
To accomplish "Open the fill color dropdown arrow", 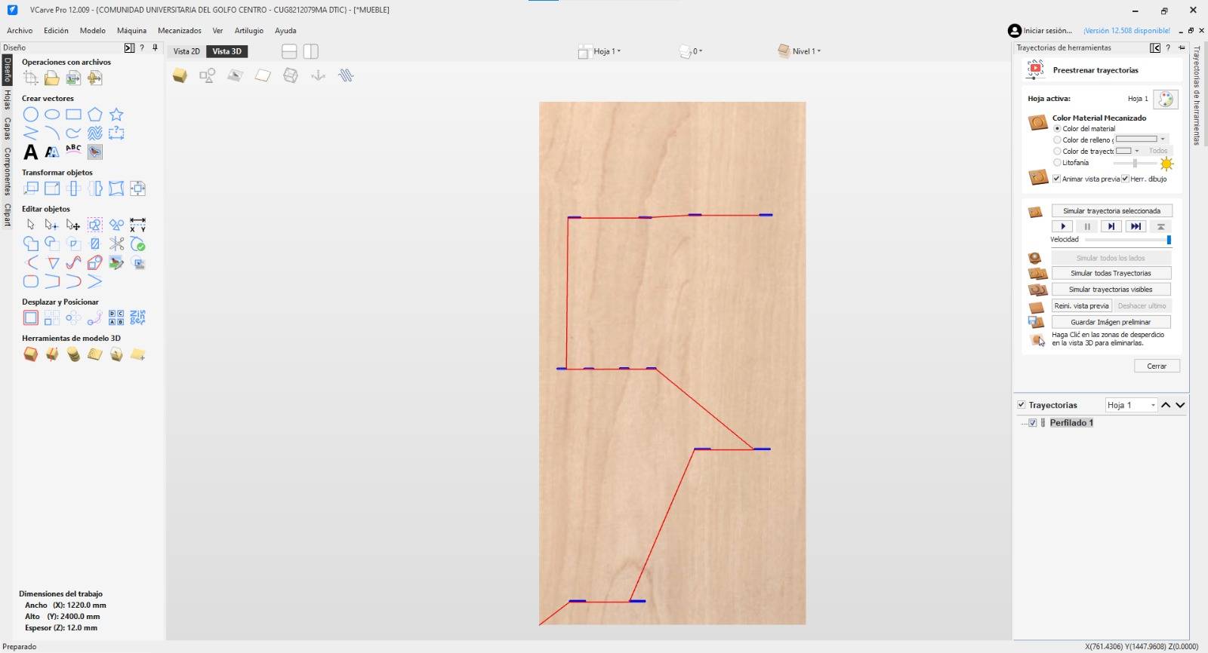I will (x=1163, y=139).
